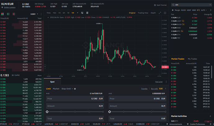Open the favorites star filter

(x=173, y=10)
